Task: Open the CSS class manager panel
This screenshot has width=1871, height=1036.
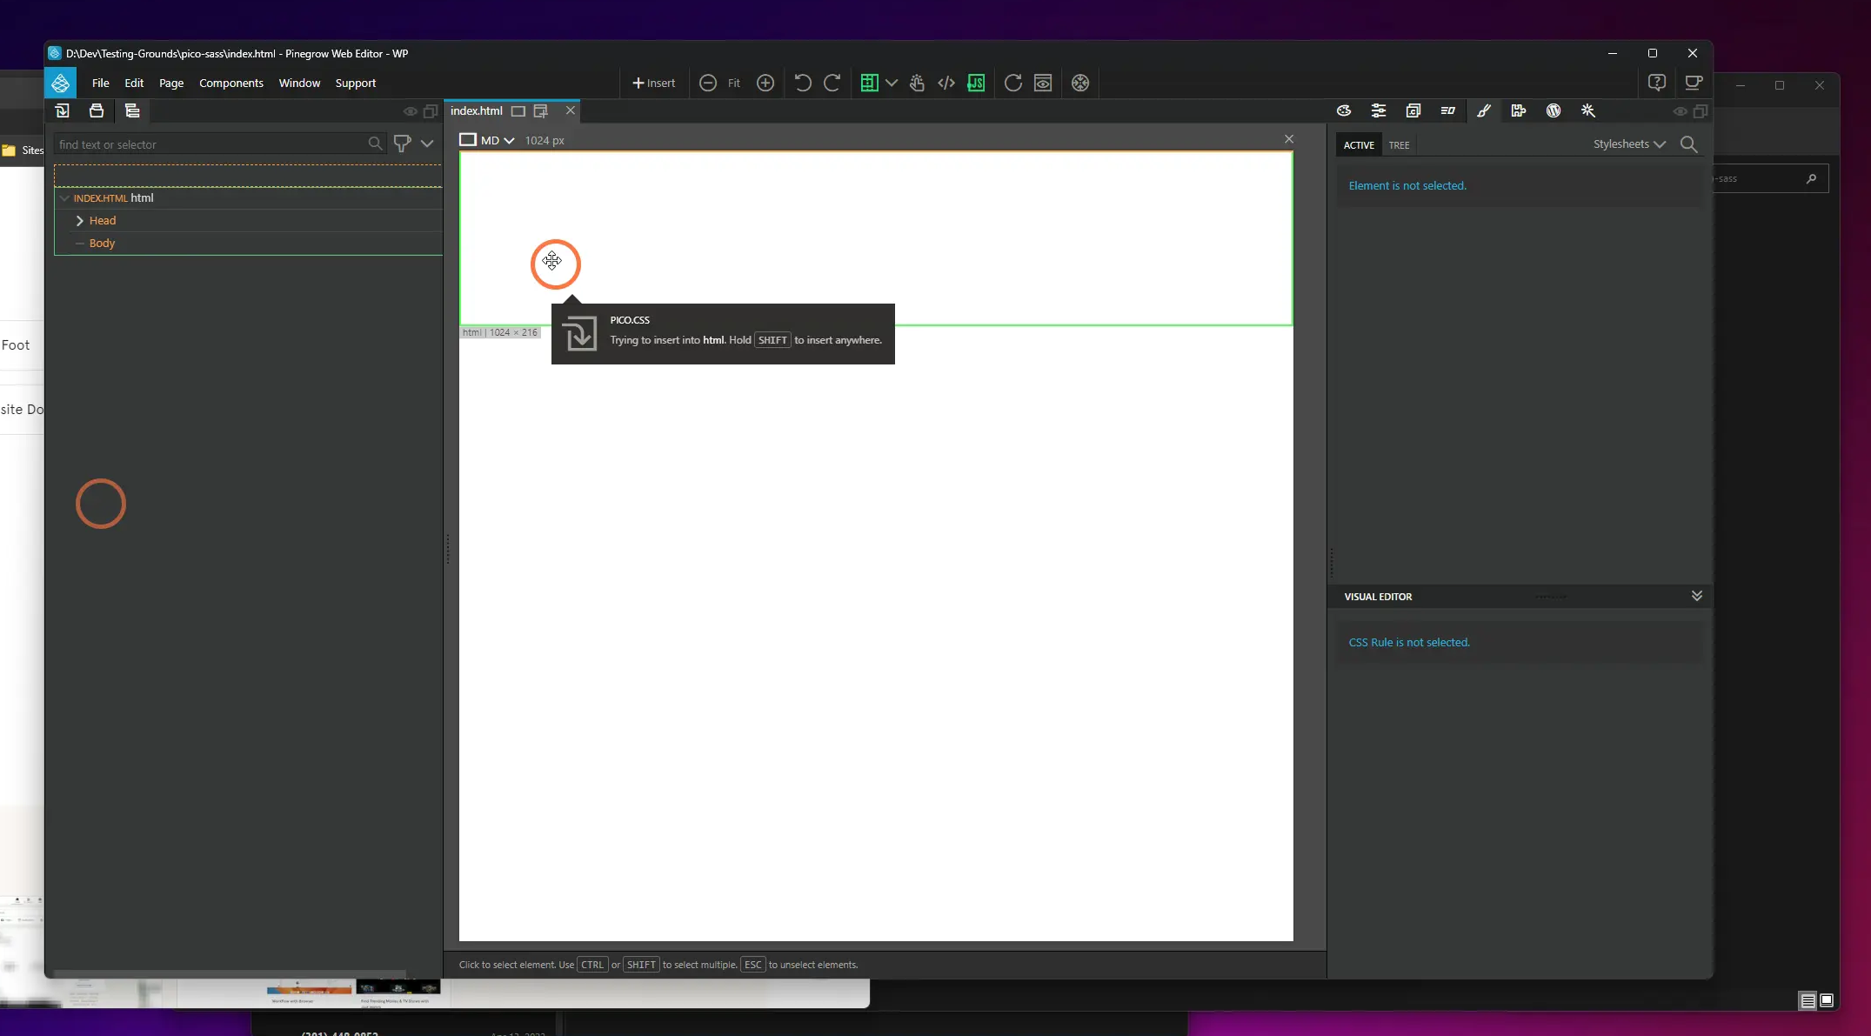Action: pos(1413,110)
